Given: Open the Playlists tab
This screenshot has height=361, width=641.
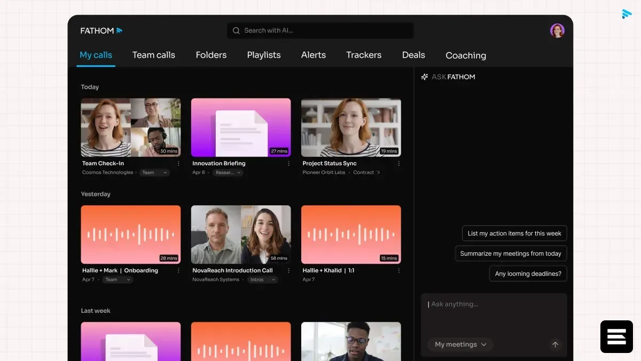Looking at the screenshot, I should (264, 55).
